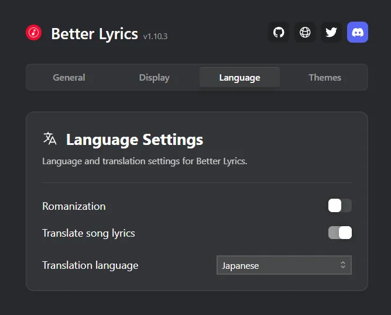Switch to the Display tab

[154, 78]
